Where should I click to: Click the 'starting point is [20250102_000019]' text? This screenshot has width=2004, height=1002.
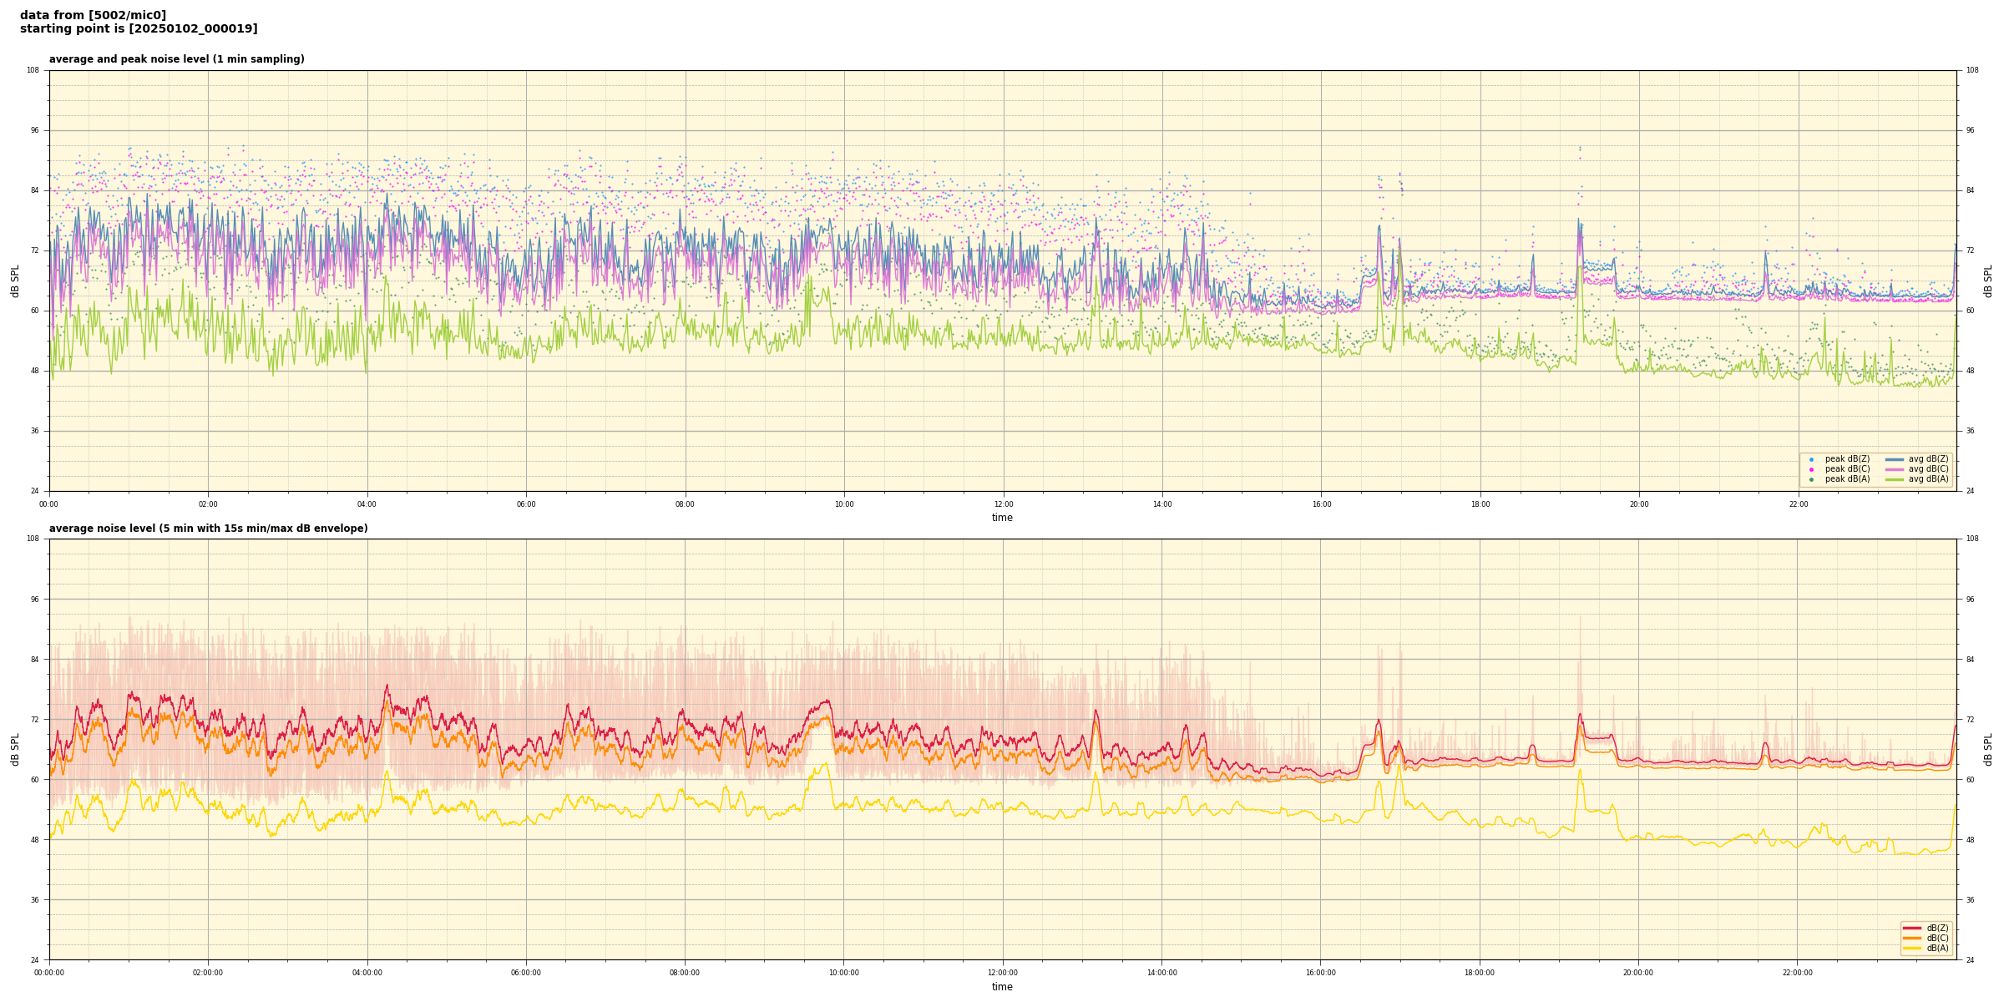tap(139, 29)
